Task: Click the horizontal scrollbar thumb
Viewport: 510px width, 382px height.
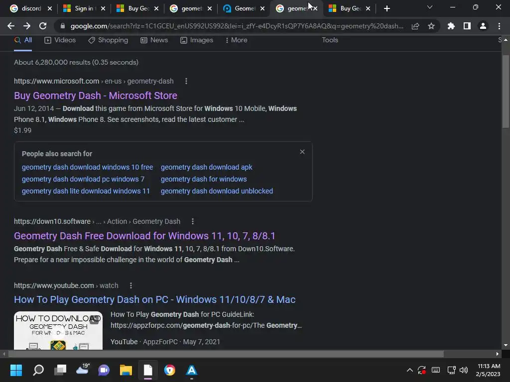Action: (x=226, y=354)
